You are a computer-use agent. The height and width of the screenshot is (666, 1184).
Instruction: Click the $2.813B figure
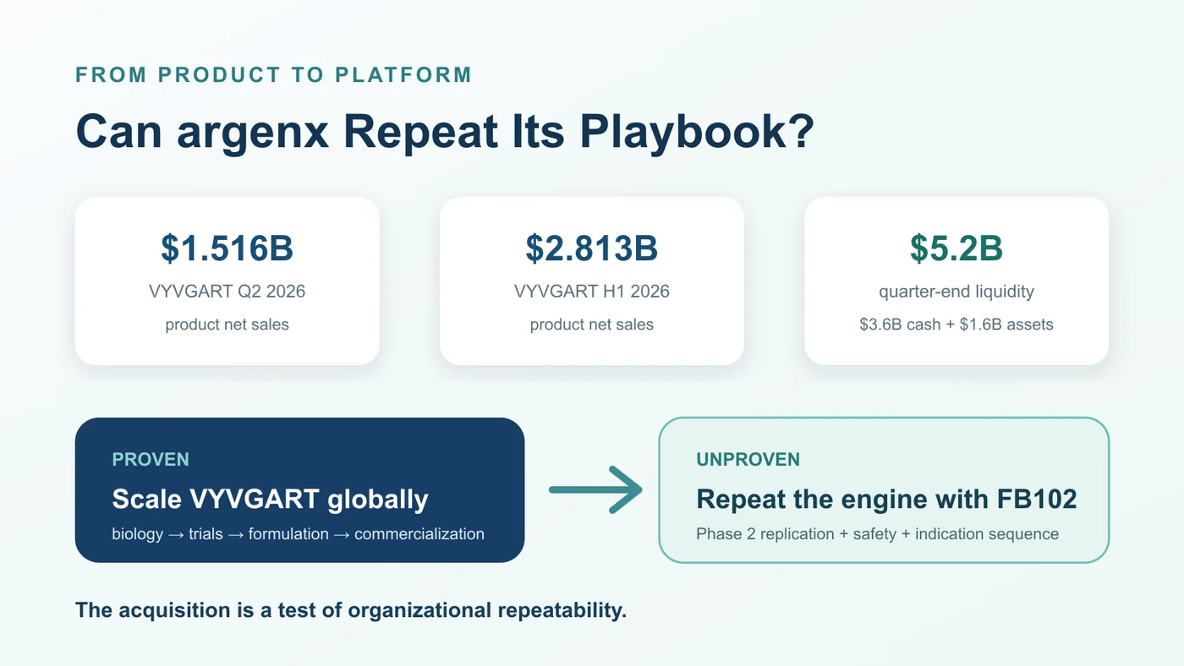pyautogui.click(x=592, y=248)
